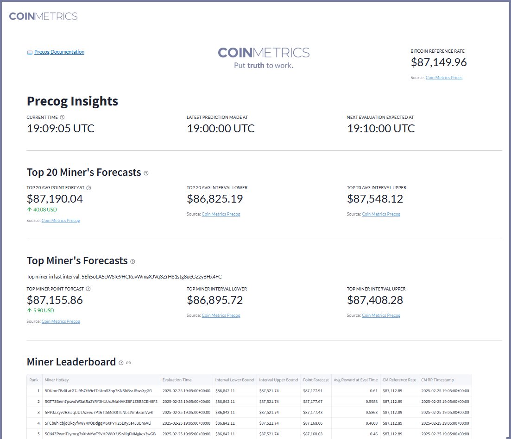Click Coin Metrics Precog under TOP MINER INTERVAL UPPER
511x439 pixels.
[x=381, y=315]
